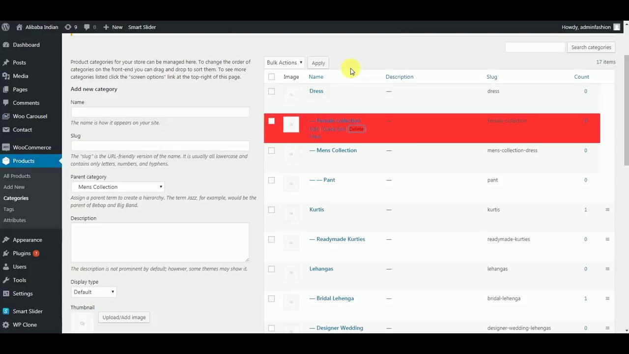Click the Dress category thumbnail image

pyautogui.click(x=291, y=95)
